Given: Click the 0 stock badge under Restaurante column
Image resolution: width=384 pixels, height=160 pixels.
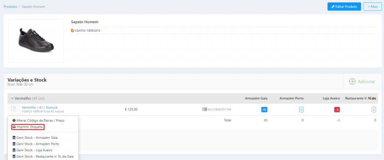Looking at the screenshot, I should 373,110.
